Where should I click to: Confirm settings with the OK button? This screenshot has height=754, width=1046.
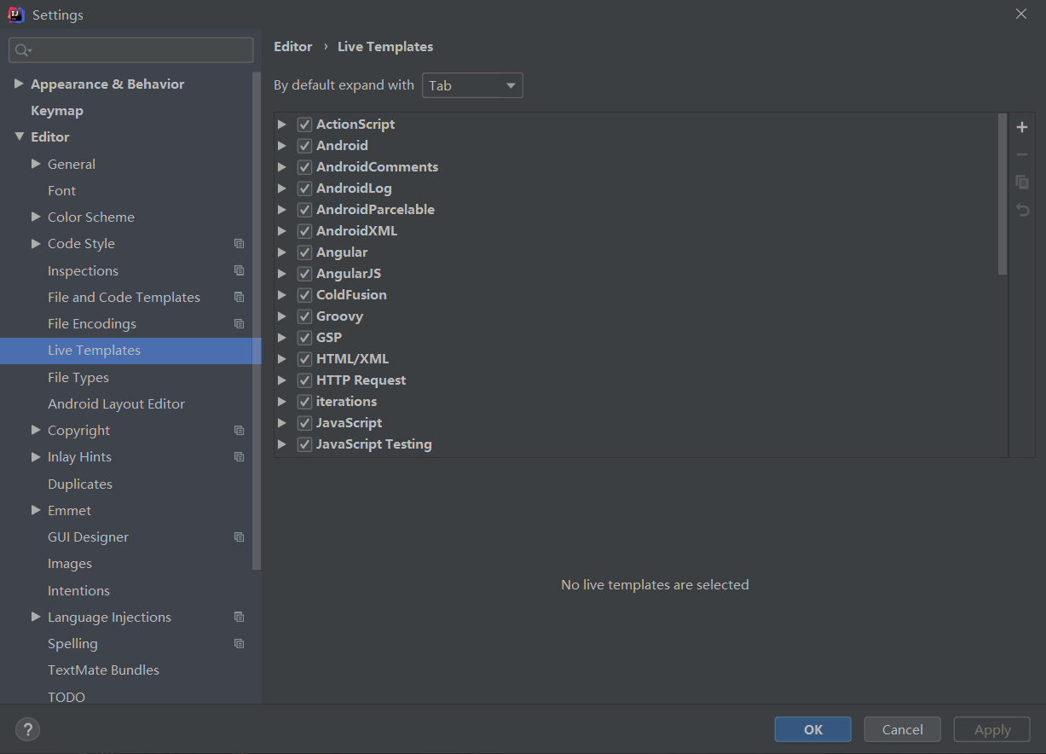click(812, 729)
